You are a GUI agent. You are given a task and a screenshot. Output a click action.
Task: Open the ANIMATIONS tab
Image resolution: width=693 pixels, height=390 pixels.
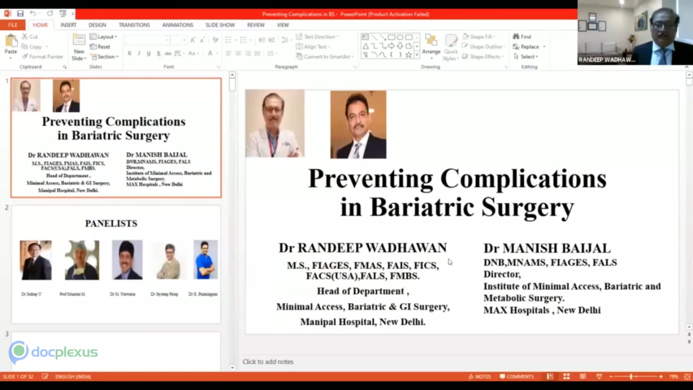pos(178,25)
